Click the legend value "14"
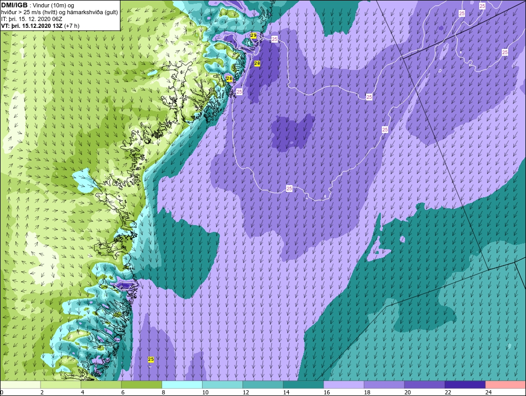Screen dimensions: 526x396 [286, 392]
